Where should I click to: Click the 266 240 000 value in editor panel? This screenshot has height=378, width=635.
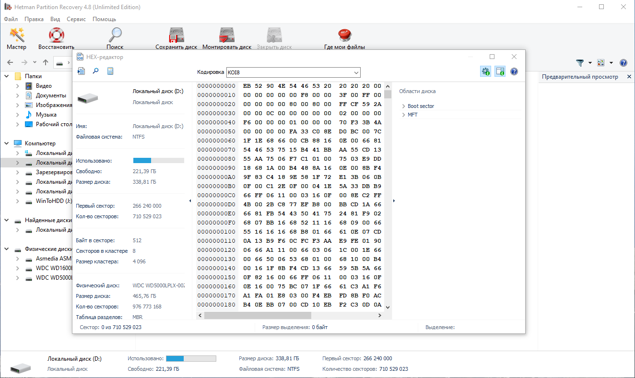tap(147, 206)
